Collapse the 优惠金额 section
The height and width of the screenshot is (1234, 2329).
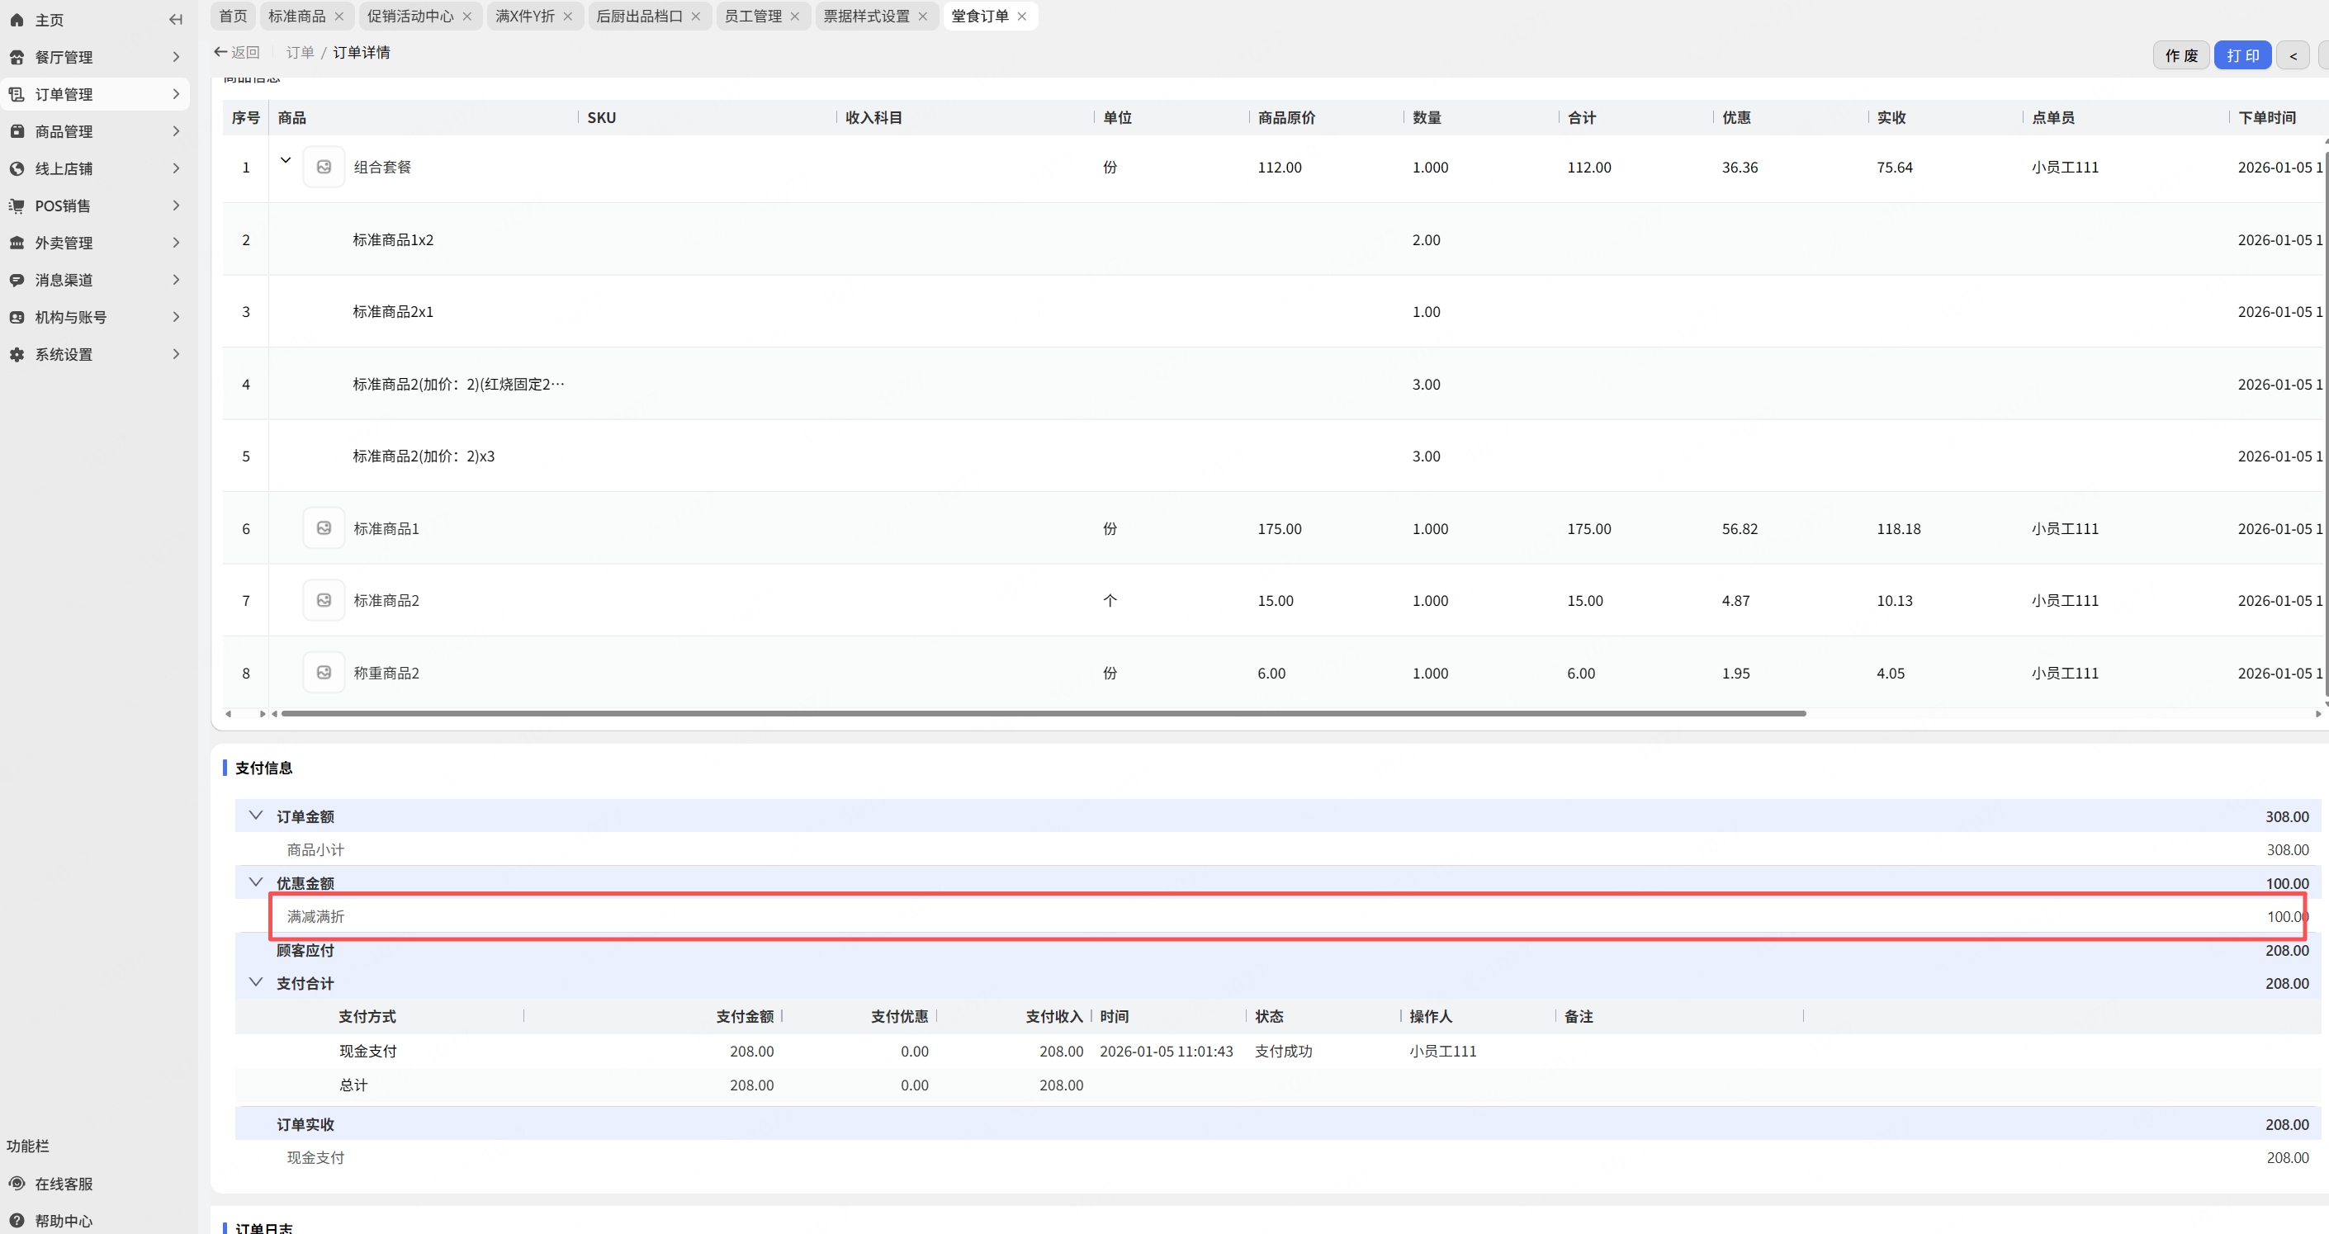click(256, 882)
